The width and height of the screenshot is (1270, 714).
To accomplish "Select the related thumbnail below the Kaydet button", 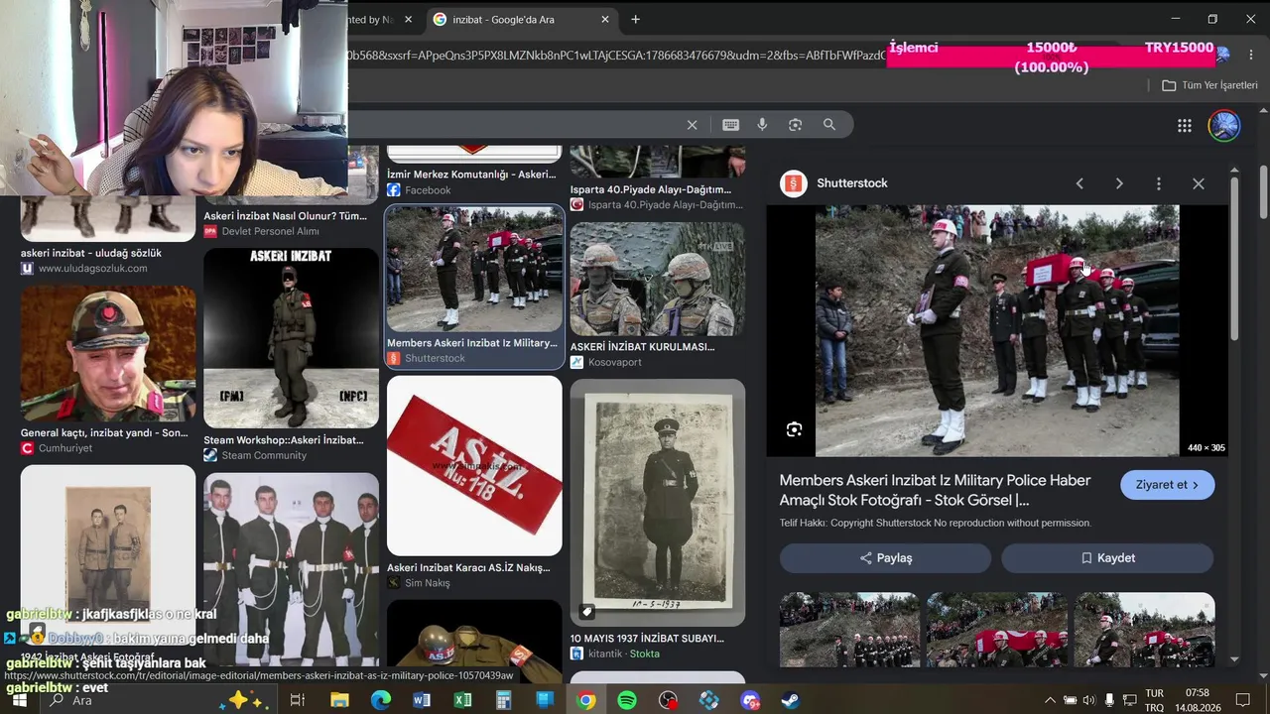I will (1144, 630).
